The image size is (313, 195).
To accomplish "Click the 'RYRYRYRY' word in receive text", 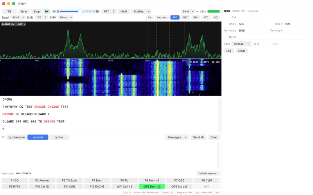I will (x=10, y=107).
